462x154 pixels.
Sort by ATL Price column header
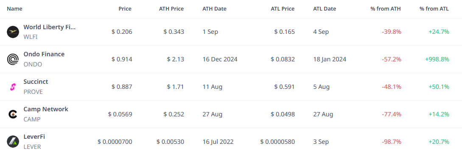coord(283,9)
